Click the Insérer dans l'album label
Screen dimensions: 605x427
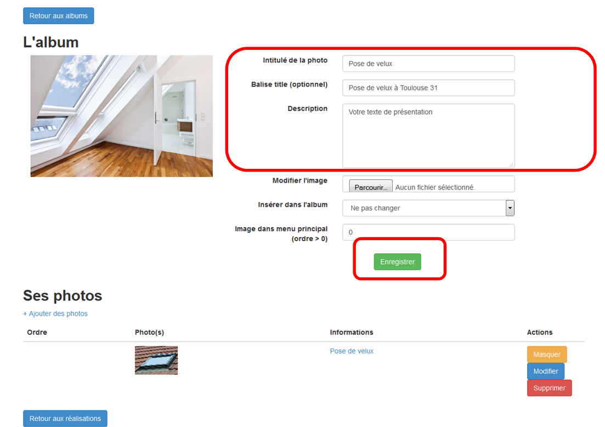coord(293,205)
